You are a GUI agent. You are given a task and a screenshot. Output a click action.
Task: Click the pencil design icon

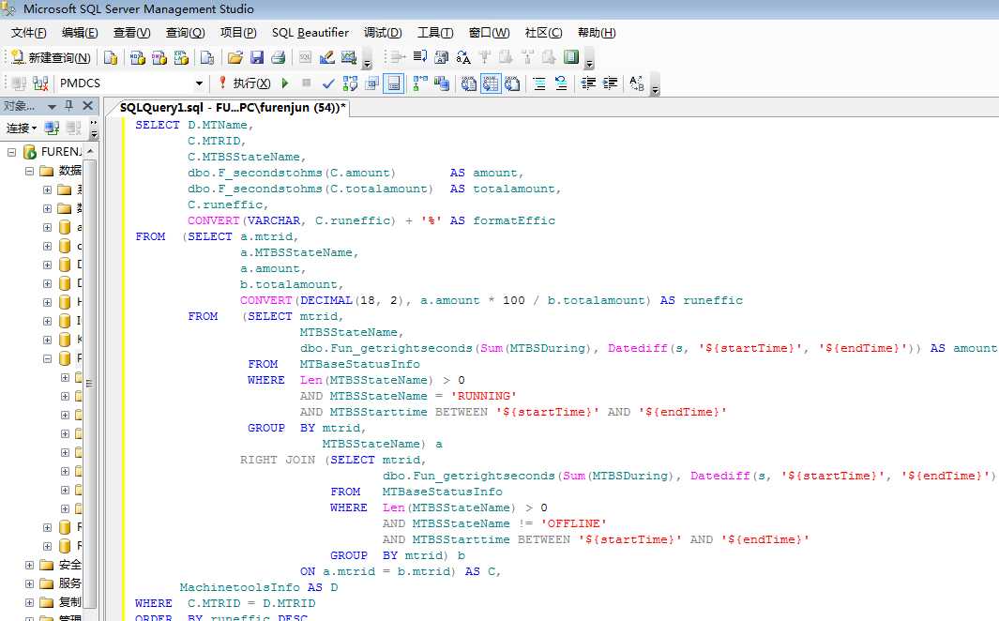click(326, 58)
